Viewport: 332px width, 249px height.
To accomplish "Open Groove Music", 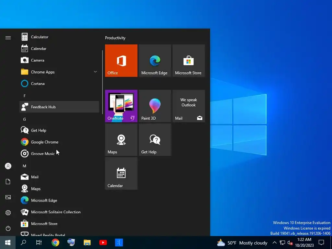I will tap(59, 153).
